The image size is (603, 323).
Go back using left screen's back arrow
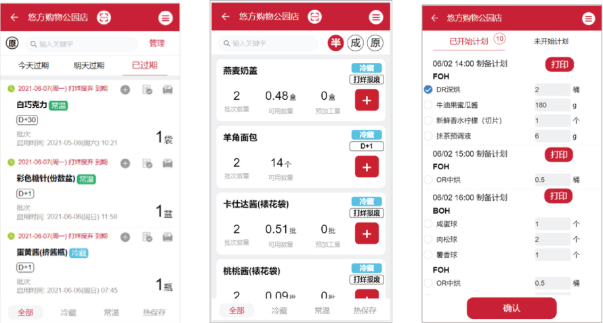click(14, 18)
